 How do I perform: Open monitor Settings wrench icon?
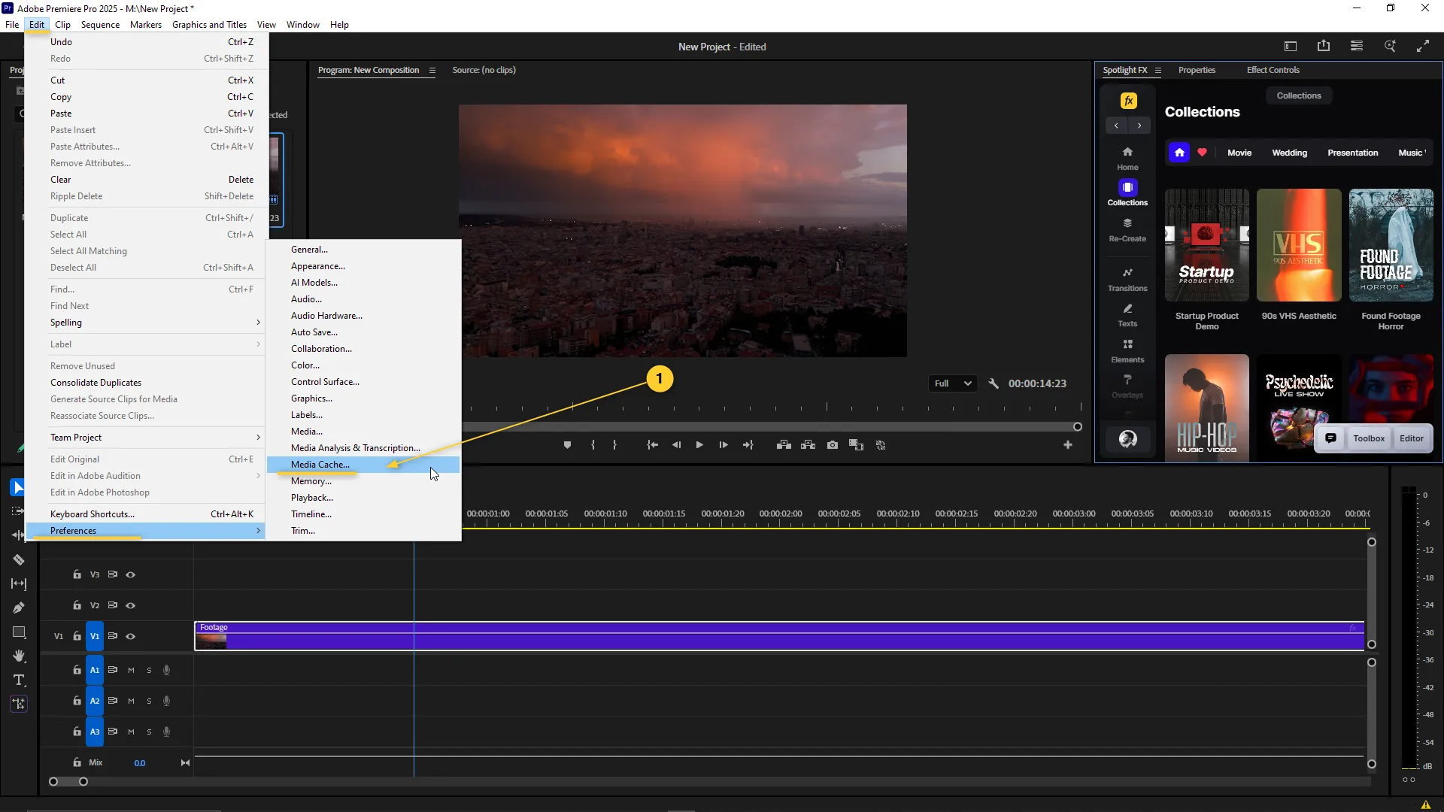click(x=993, y=383)
